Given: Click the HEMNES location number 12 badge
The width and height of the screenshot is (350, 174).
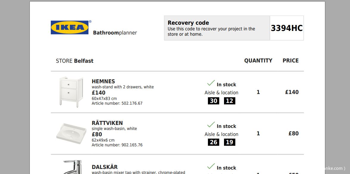Looking at the screenshot, I should click(x=229, y=101).
